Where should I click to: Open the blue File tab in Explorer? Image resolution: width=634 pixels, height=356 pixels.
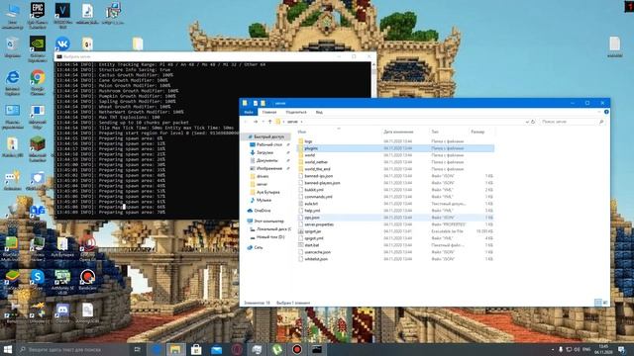[x=249, y=112]
